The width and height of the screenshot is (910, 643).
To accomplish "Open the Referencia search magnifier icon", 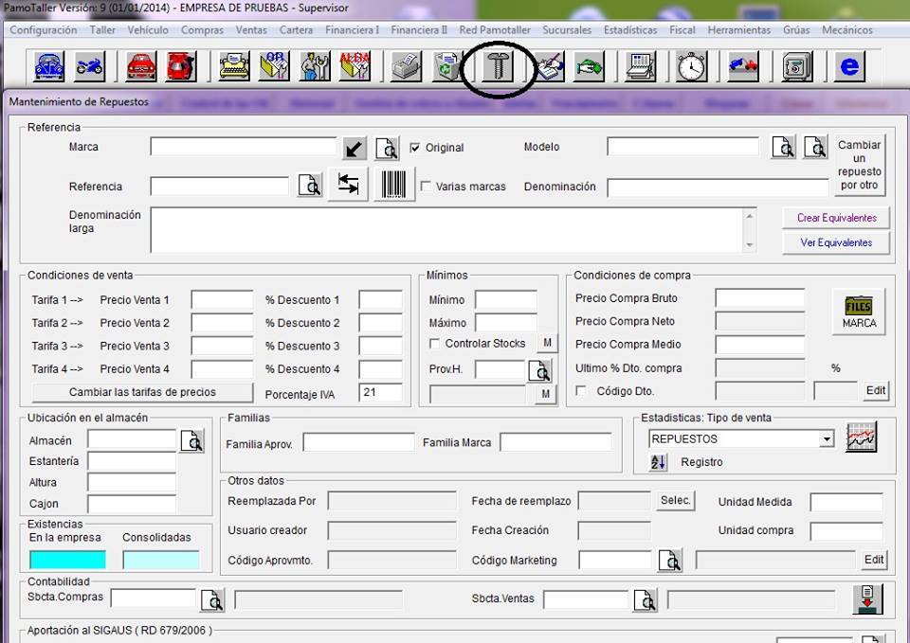I will click(310, 186).
